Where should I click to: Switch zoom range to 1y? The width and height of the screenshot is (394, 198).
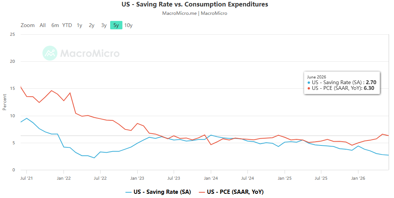coord(80,25)
